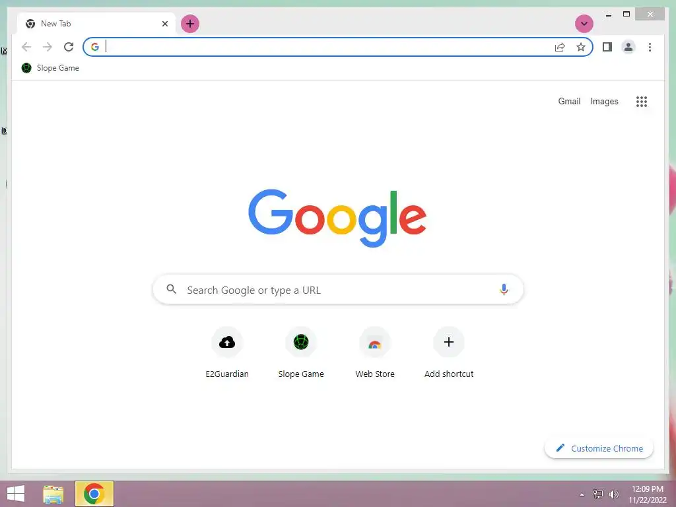The width and height of the screenshot is (676, 507).
Task: Open the Chrome three-dot menu
Action: (650, 47)
